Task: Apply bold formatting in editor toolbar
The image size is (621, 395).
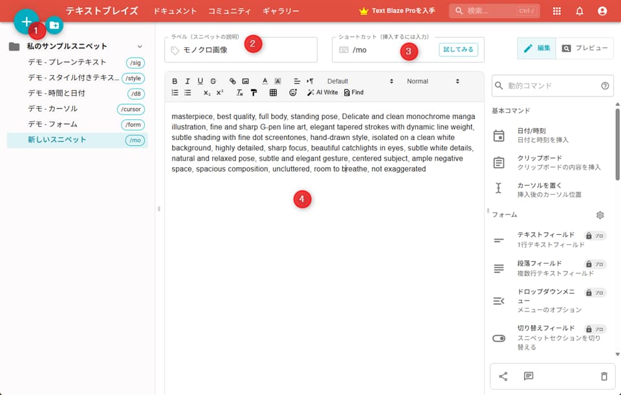Action: (x=175, y=81)
